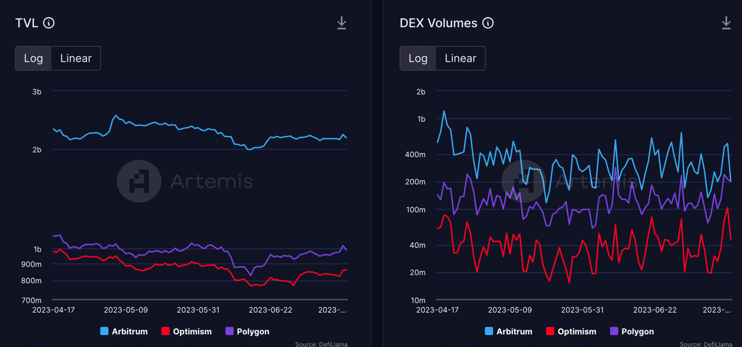The width and height of the screenshot is (742, 347).
Task: Click the blue Arbitrum swatch in DEX Volumes legend
Action: tap(489, 331)
